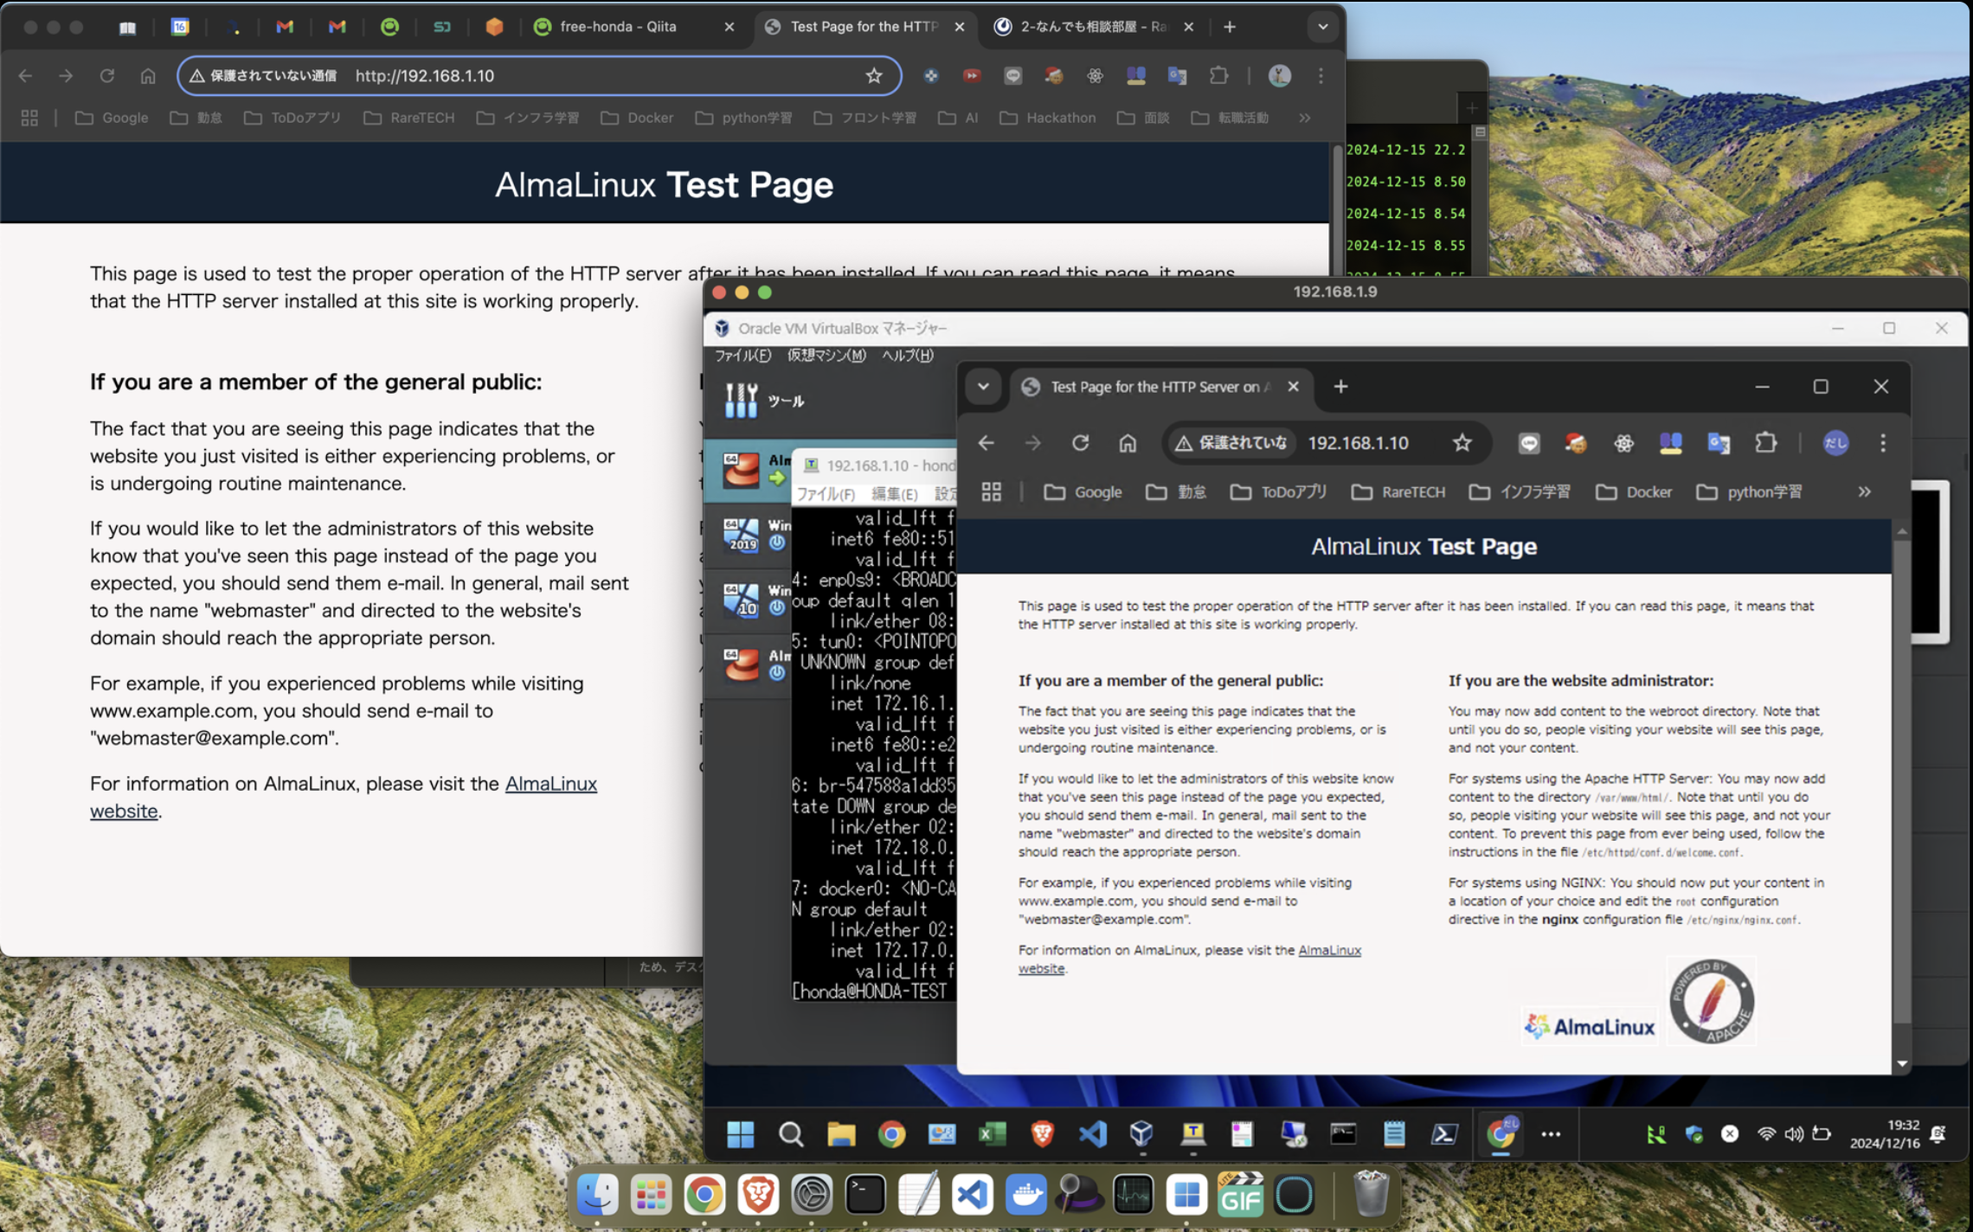
Task: Click the React DevTools extension icon
Action: pyautogui.click(x=1094, y=76)
